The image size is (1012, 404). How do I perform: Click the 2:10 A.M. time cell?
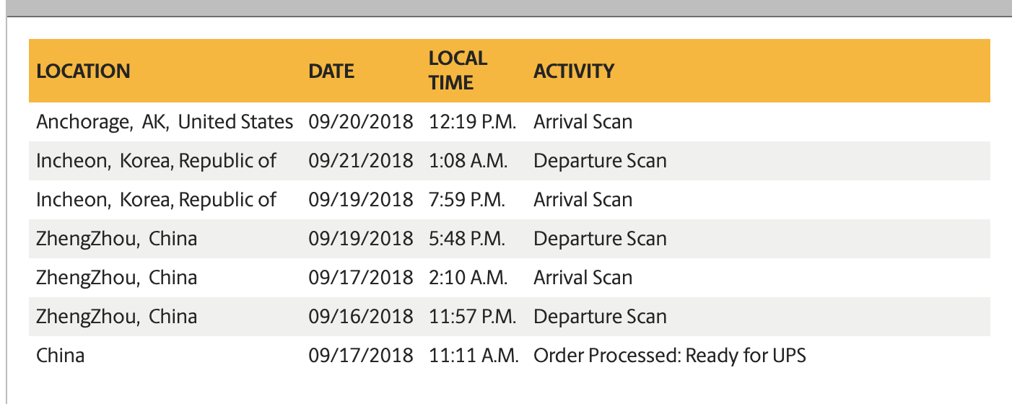(x=468, y=278)
